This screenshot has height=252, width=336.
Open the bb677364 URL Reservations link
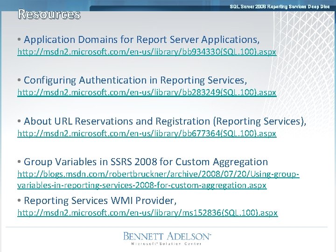point(147,133)
